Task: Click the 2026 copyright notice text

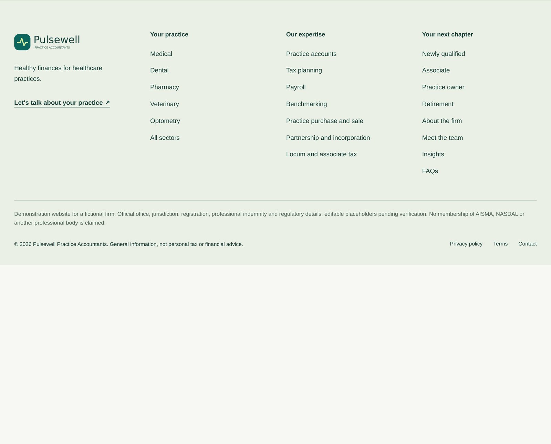Action: [x=128, y=244]
